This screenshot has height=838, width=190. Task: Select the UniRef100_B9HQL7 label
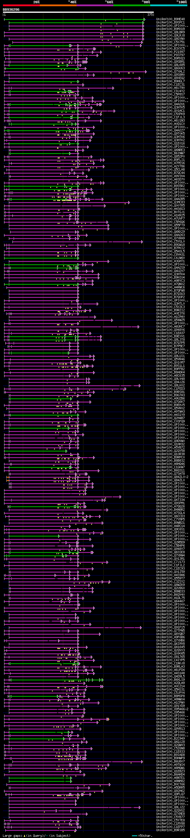(170, 81)
